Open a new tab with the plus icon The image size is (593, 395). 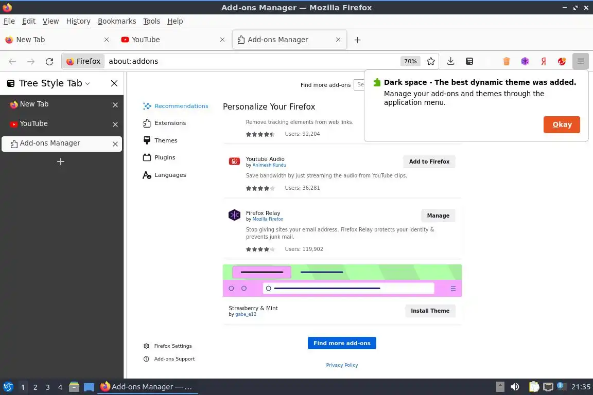click(357, 40)
